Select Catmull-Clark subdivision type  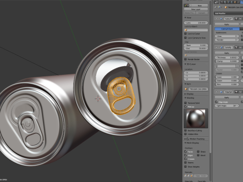tap(227, 29)
